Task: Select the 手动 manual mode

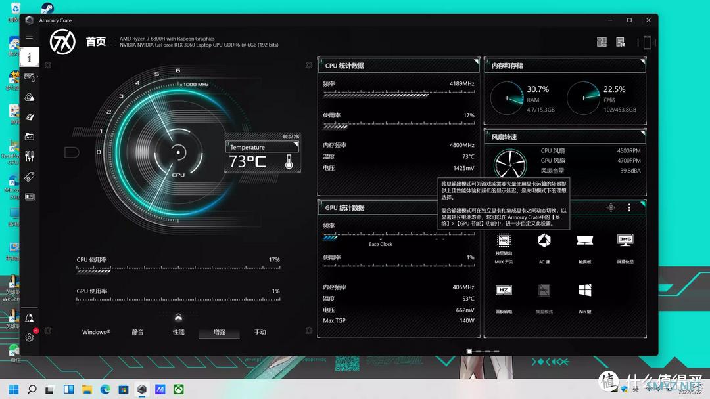Action: tap(260, 332)
